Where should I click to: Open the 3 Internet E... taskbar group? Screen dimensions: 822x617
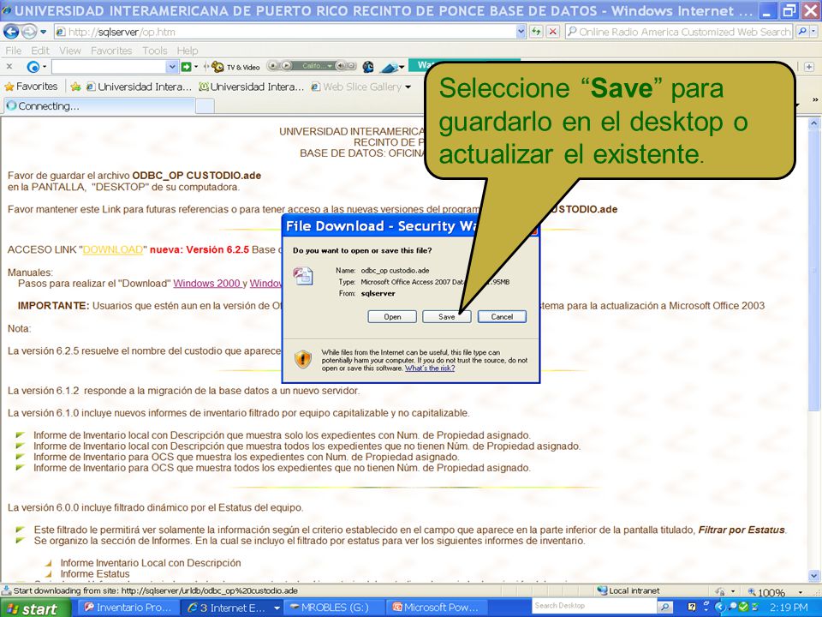click(232, 608)
